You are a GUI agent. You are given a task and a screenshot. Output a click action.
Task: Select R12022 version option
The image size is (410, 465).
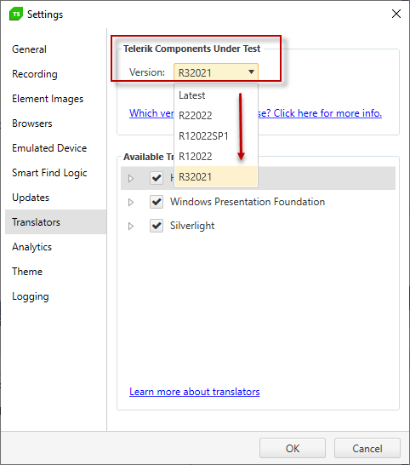pos(216,157)
